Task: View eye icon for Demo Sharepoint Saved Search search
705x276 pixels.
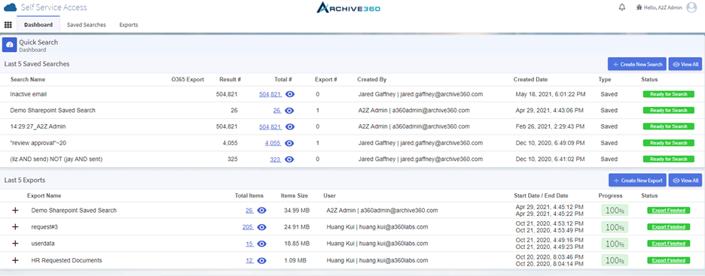Action: (290, 111)
